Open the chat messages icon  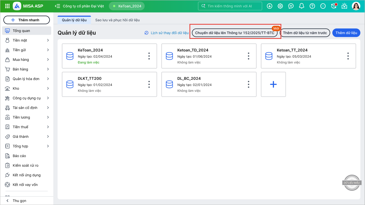click(291, 6)
